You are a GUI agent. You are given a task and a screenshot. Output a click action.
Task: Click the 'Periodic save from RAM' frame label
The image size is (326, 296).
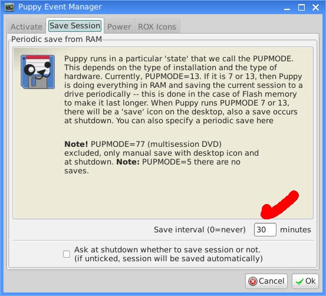point(57,39)
